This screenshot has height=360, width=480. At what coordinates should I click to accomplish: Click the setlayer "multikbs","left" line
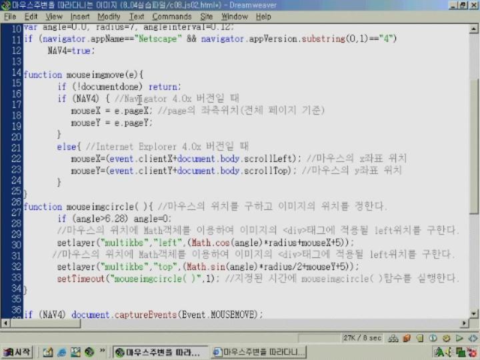click(205, 243)
